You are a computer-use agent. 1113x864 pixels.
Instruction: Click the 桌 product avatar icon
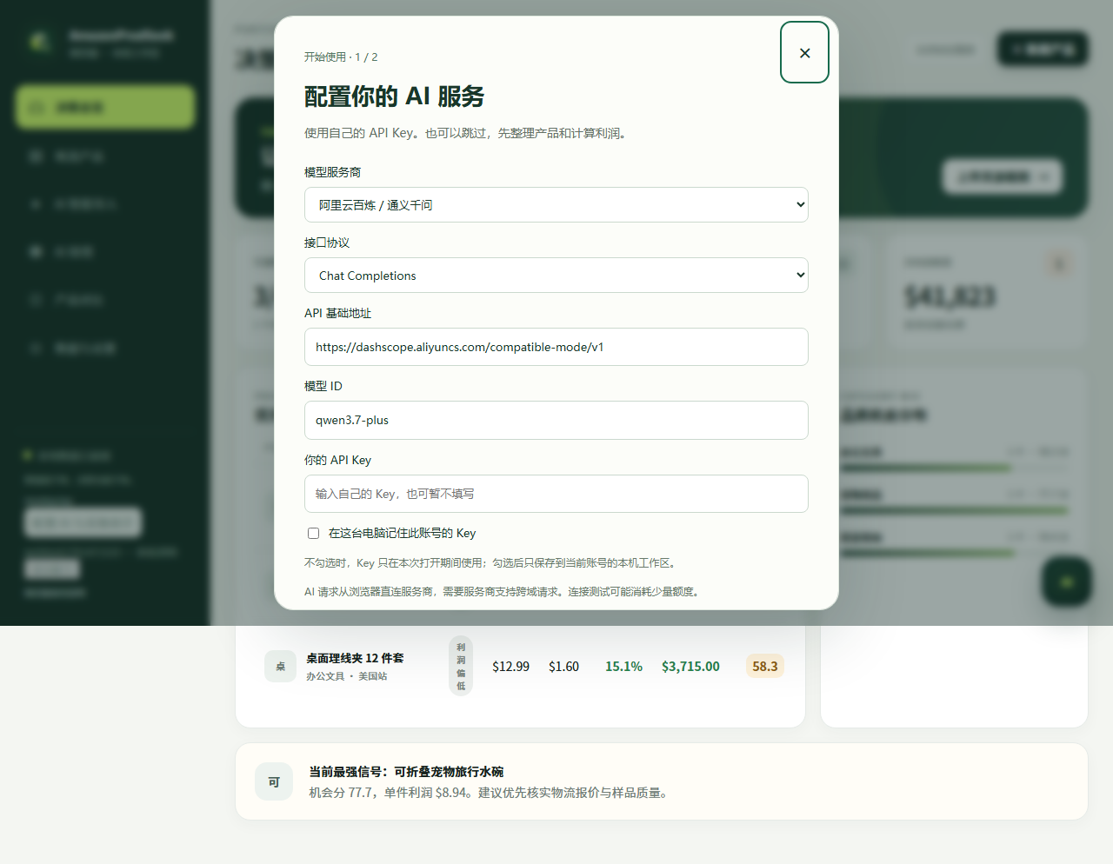[x=280, y=667]
